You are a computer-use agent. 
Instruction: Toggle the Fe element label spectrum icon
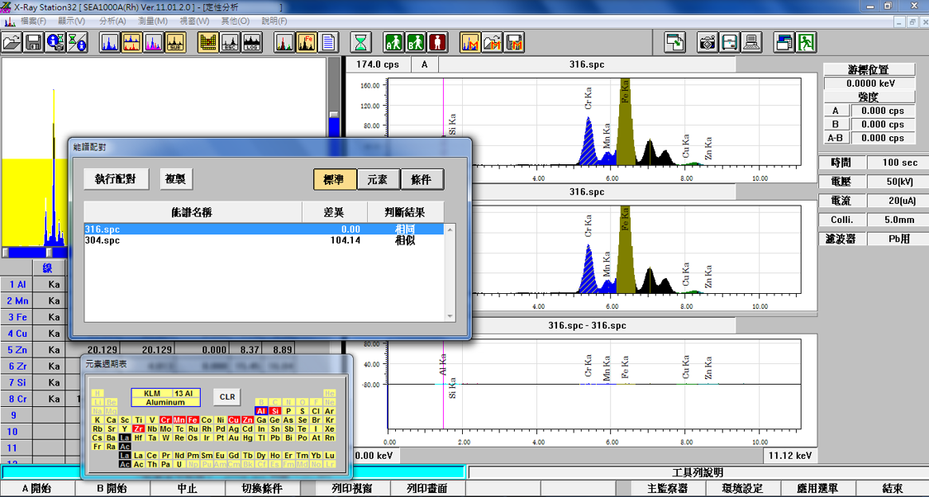pyautogui.click(x=307, y=43)
